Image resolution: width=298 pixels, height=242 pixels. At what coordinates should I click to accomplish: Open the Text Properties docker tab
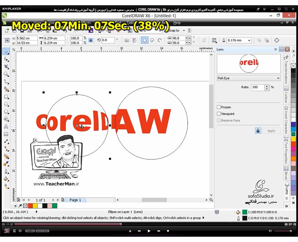tap(286, 150)
